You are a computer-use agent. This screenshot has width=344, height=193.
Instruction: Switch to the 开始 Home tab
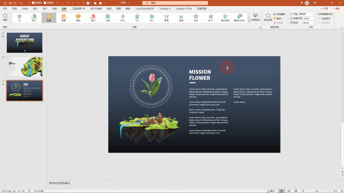(15, 8)
